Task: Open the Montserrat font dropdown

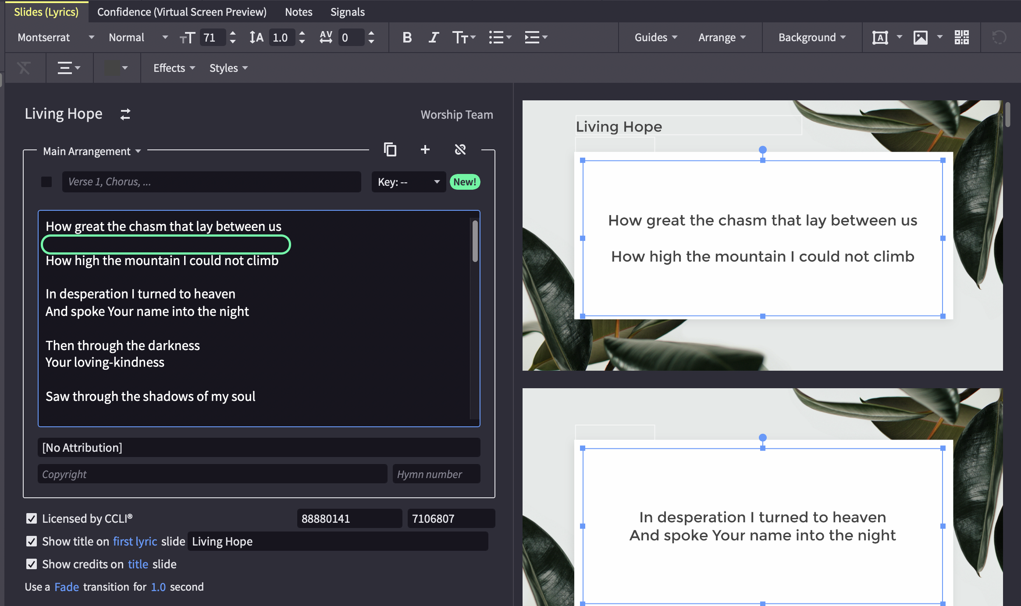Action: click(56, 37)
